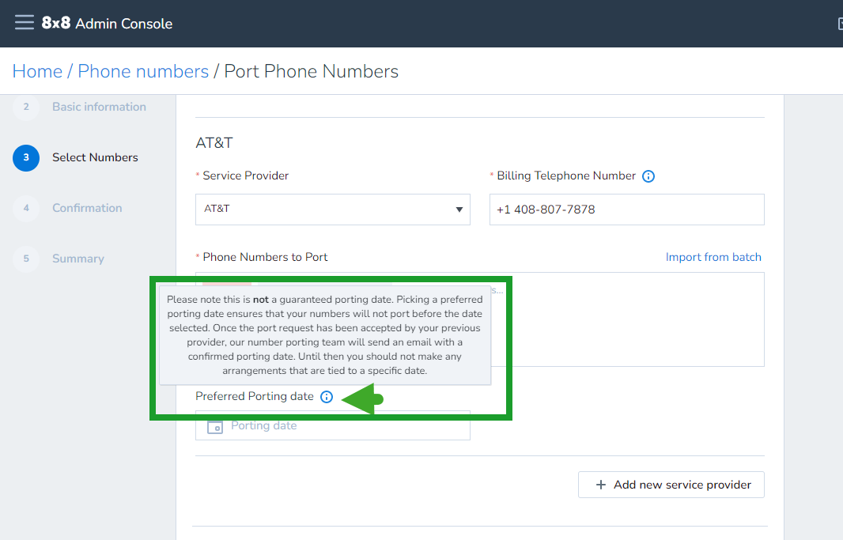This screenshot has height=540, width=843.
Task: Click Import from batch link
Action: click(713, 258)
